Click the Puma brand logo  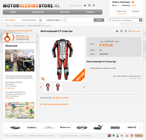pos(98,127)
